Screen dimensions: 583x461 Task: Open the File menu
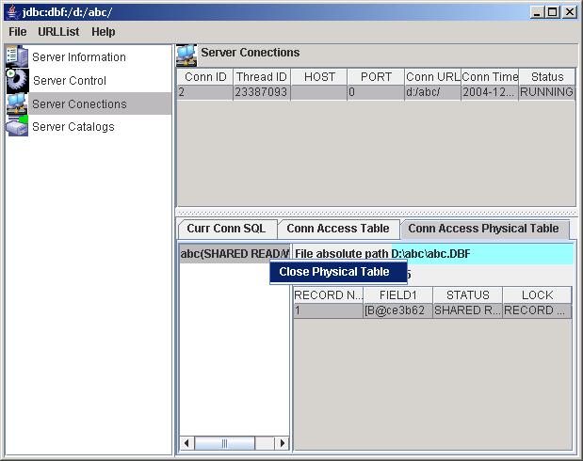18,32
